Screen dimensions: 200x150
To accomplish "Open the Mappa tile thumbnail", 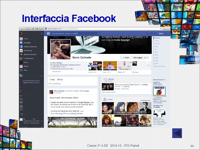I will (124, 66).
